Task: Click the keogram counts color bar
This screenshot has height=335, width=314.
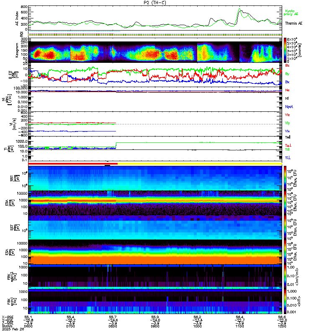Action: [285, 50]
